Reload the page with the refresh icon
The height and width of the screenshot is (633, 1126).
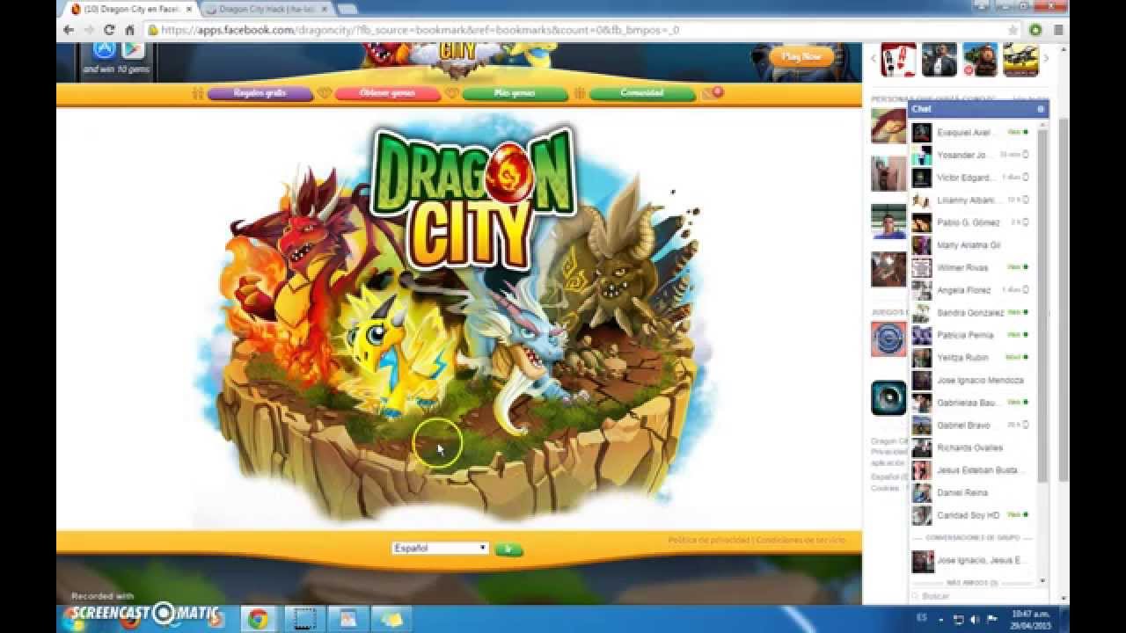[109, 29]
